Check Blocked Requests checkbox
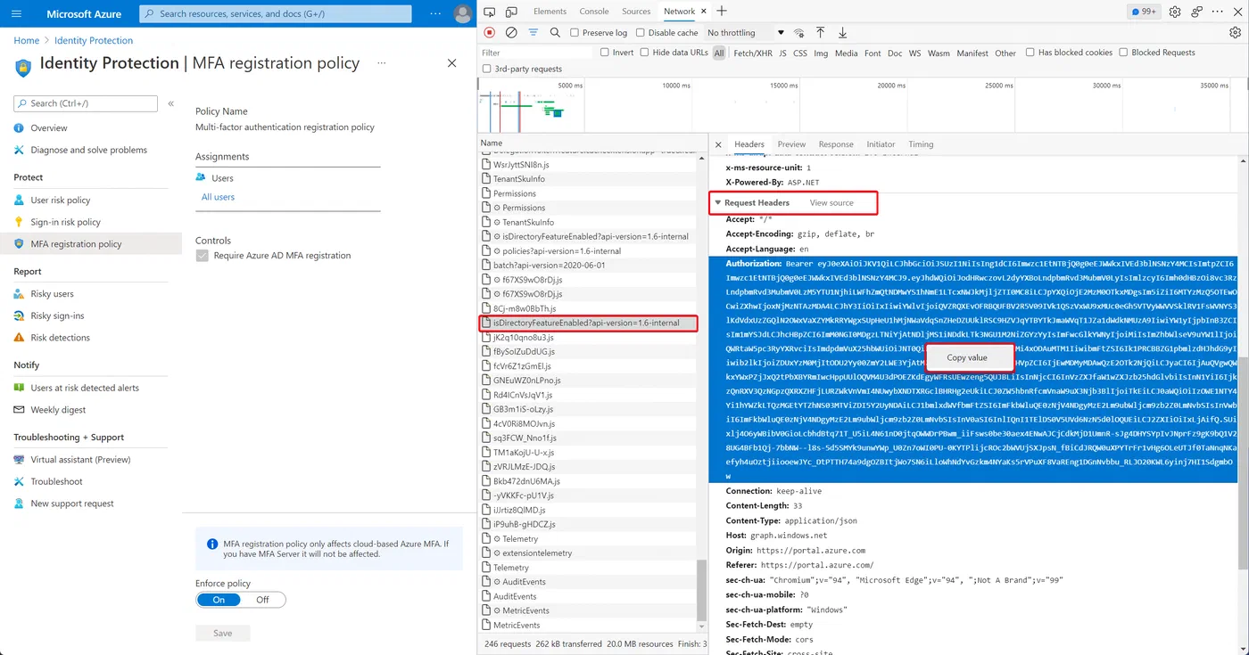Viewport: 1249px width, 655px height. 1123,53
